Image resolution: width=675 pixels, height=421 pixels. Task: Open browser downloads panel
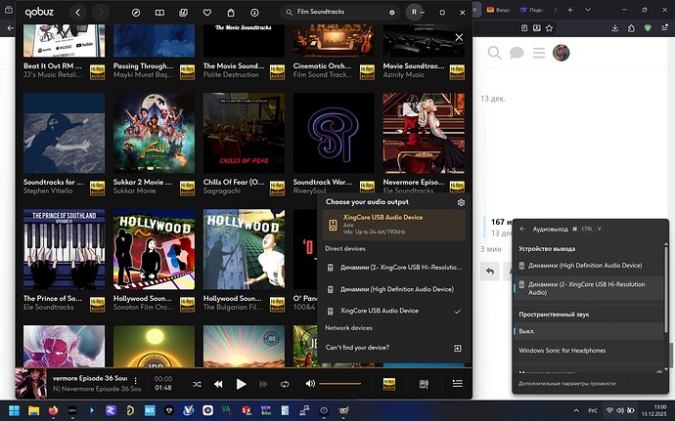(614, 28)
